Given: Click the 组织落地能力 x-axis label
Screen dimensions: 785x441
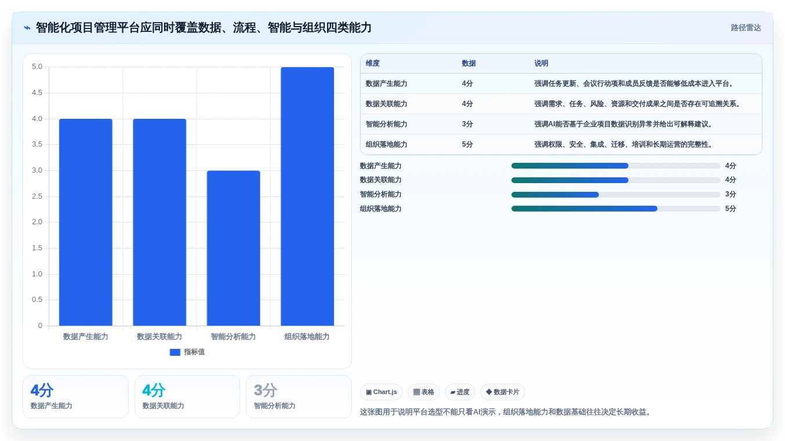Looking at the screenshot, I should coord(307,337).
